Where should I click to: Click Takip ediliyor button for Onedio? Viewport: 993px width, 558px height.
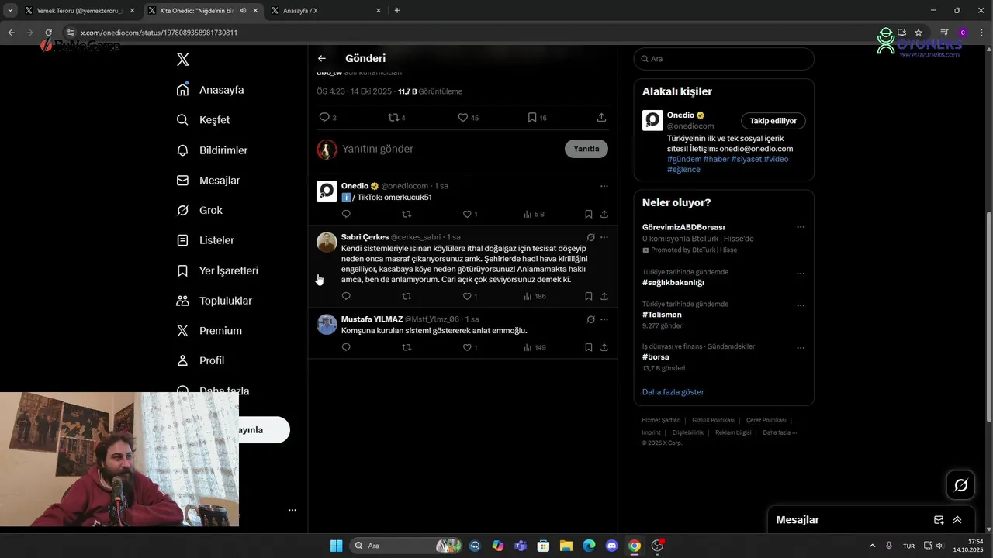point(773,121)
